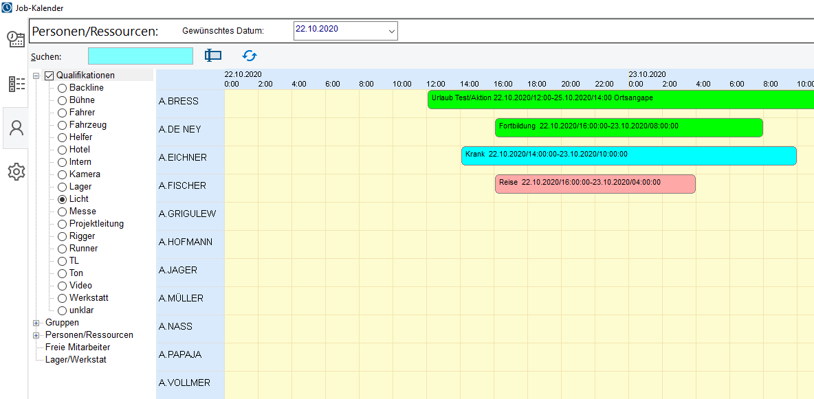Select the Licht radio button
This screenshot has width=814, height=399.
click(63, 199)
